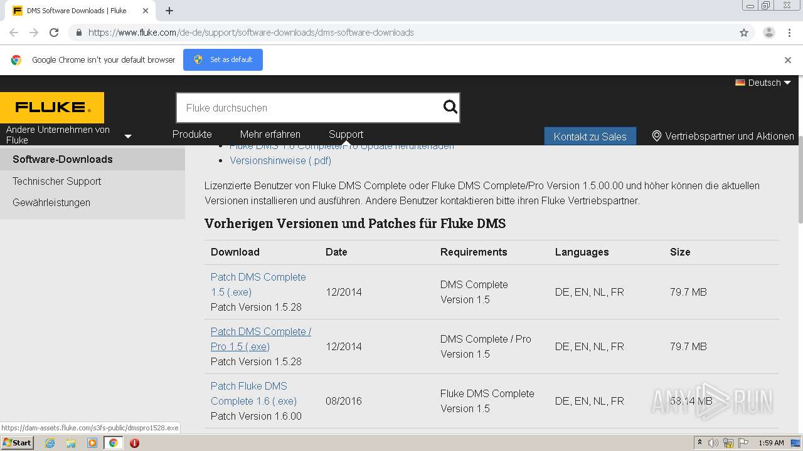The image size is (803, 451).
Task: Download Patch Fluke DMS Complete 1.6
Action: tap(253, 393)
